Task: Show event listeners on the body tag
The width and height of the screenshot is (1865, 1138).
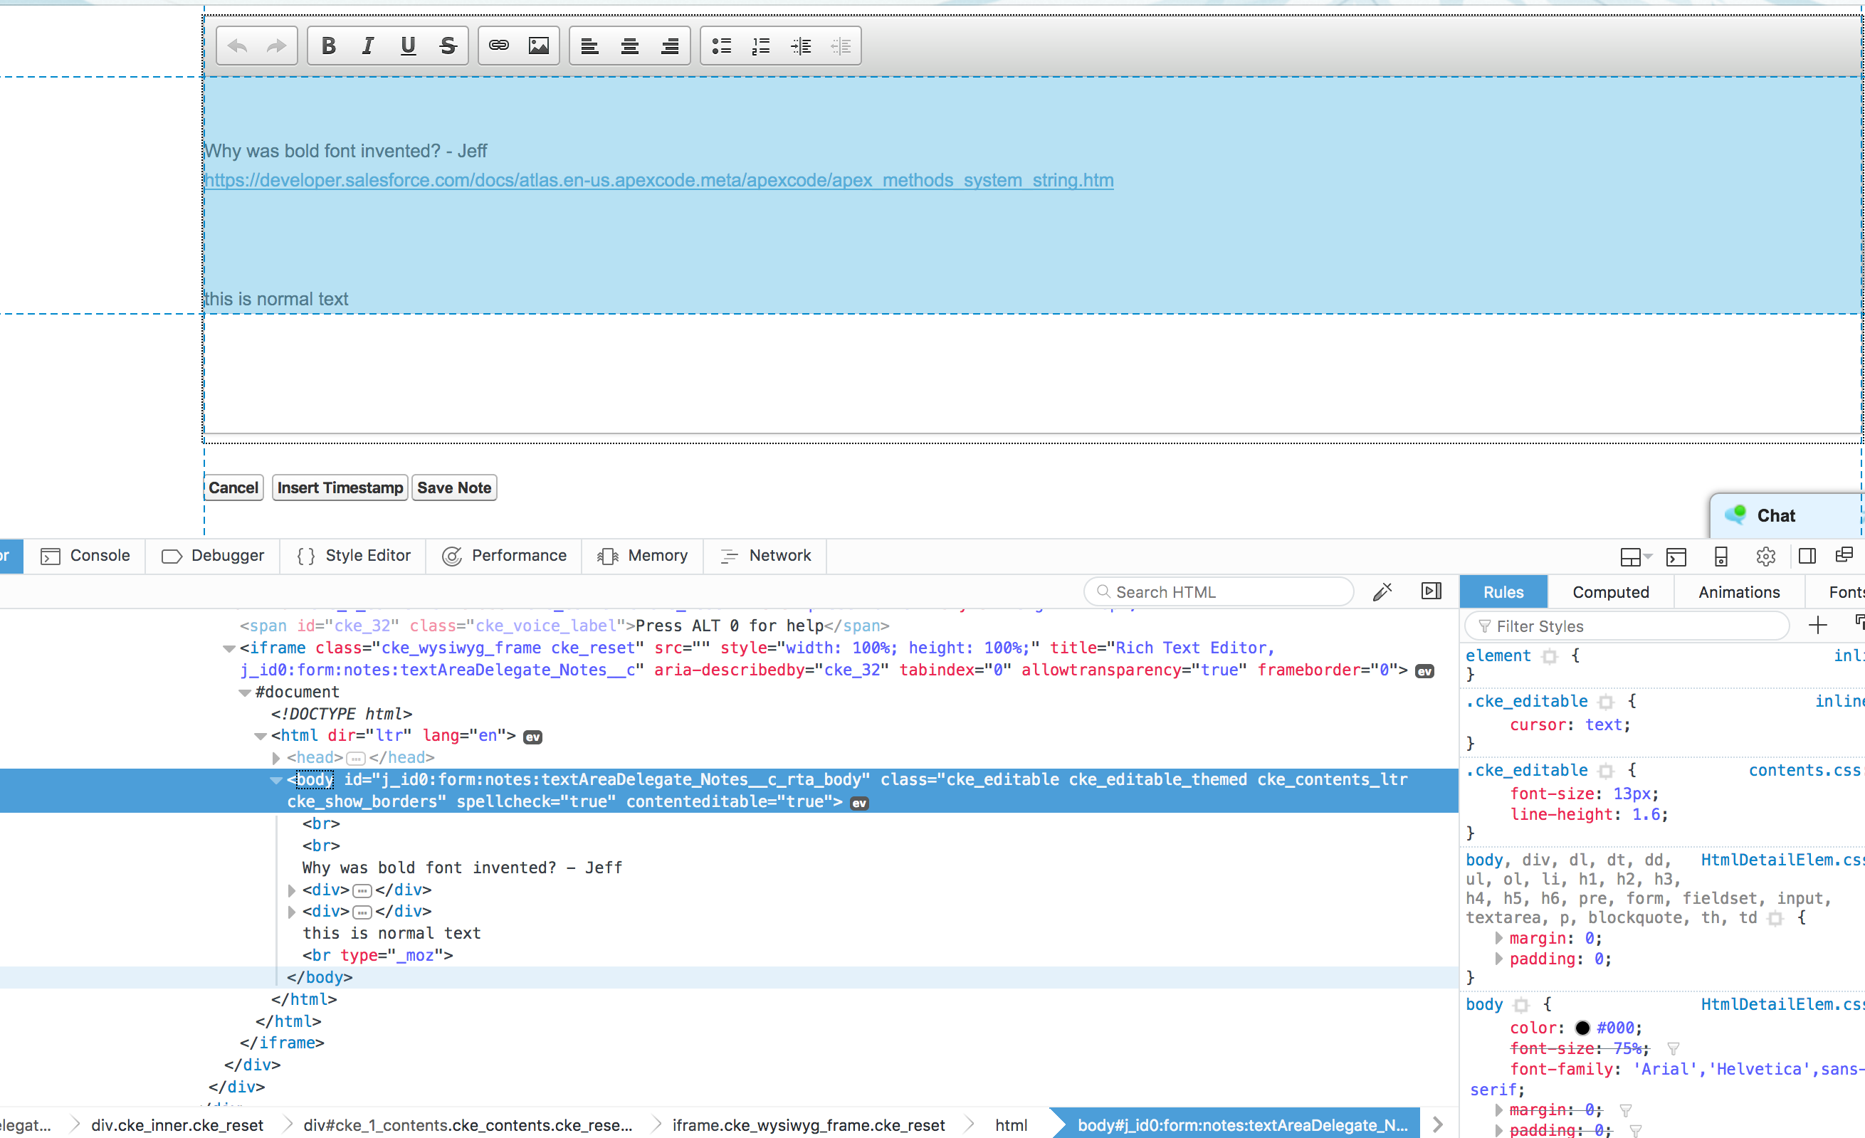Action: [860, 804]
